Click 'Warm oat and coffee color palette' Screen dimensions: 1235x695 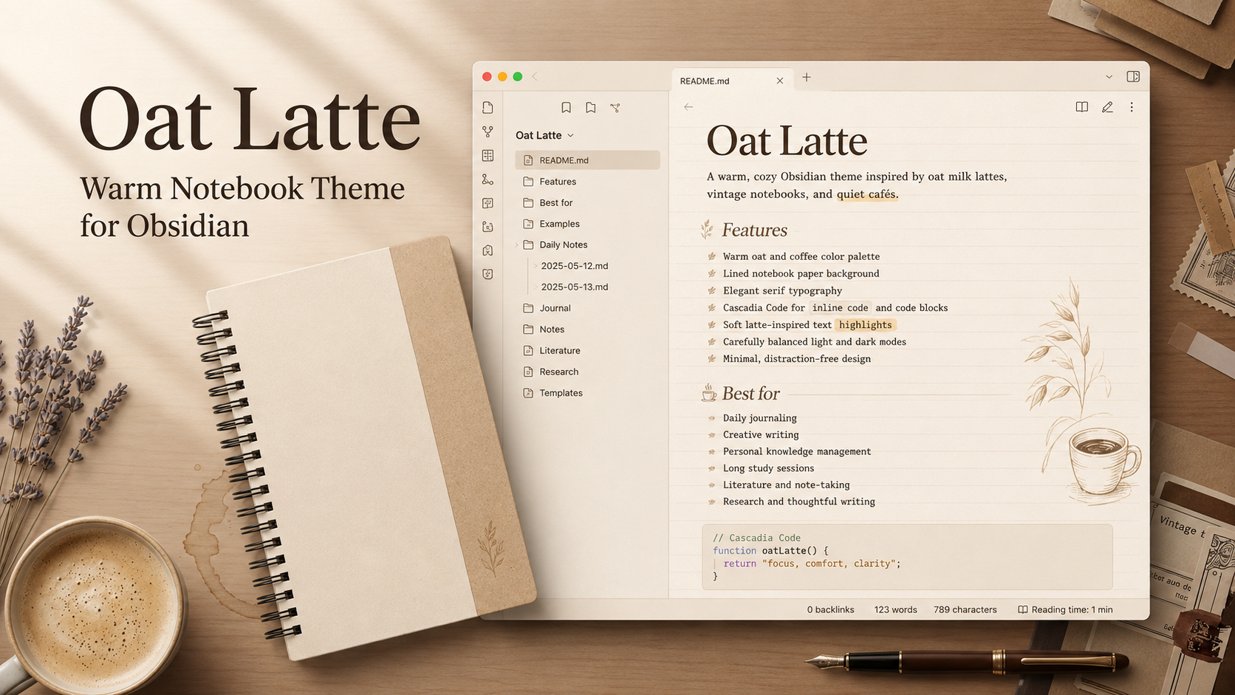pos(801,256)
